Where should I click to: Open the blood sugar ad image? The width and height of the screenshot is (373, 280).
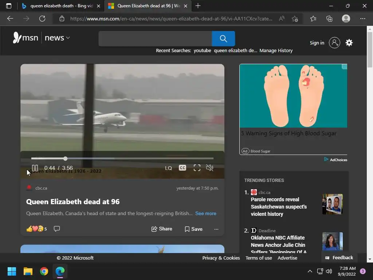click(x=293, y=96)
